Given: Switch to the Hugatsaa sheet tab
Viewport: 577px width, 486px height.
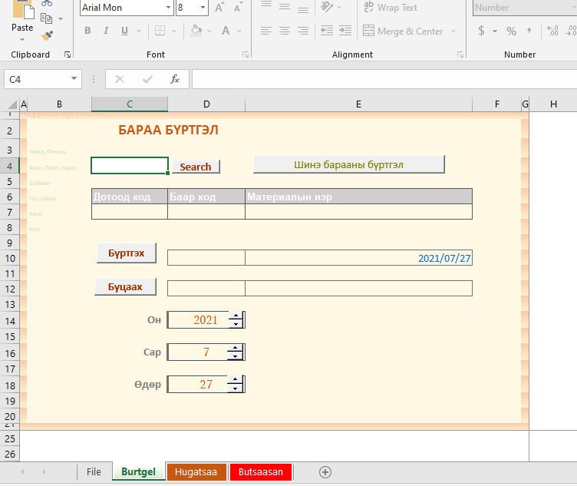Looking at the screenshot, I should pos(196,472).
